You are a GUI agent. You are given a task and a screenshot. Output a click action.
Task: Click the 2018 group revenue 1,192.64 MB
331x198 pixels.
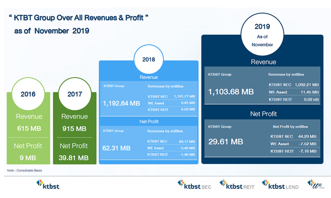121,103
